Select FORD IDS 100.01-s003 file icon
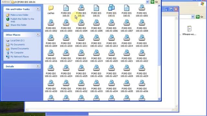The width and height of the screenshot is (207, 116). [66, 23]
